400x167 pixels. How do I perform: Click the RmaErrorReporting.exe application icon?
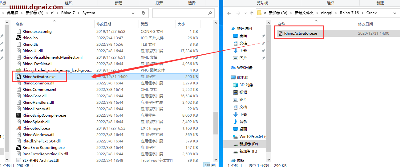point(19,147)
